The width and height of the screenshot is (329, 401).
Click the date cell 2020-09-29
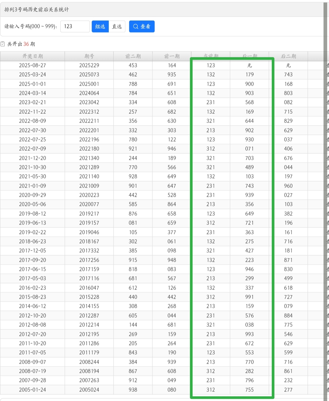pyautogui.click(x=33, y=195)
